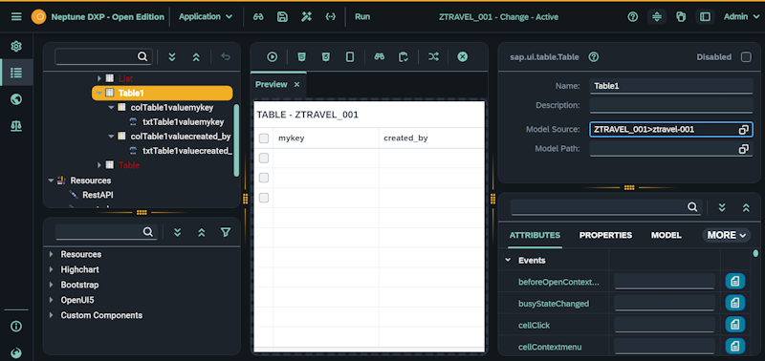Click the magic wand tools icon
This screenshot has width=765, height=361.
click(306, 16)
